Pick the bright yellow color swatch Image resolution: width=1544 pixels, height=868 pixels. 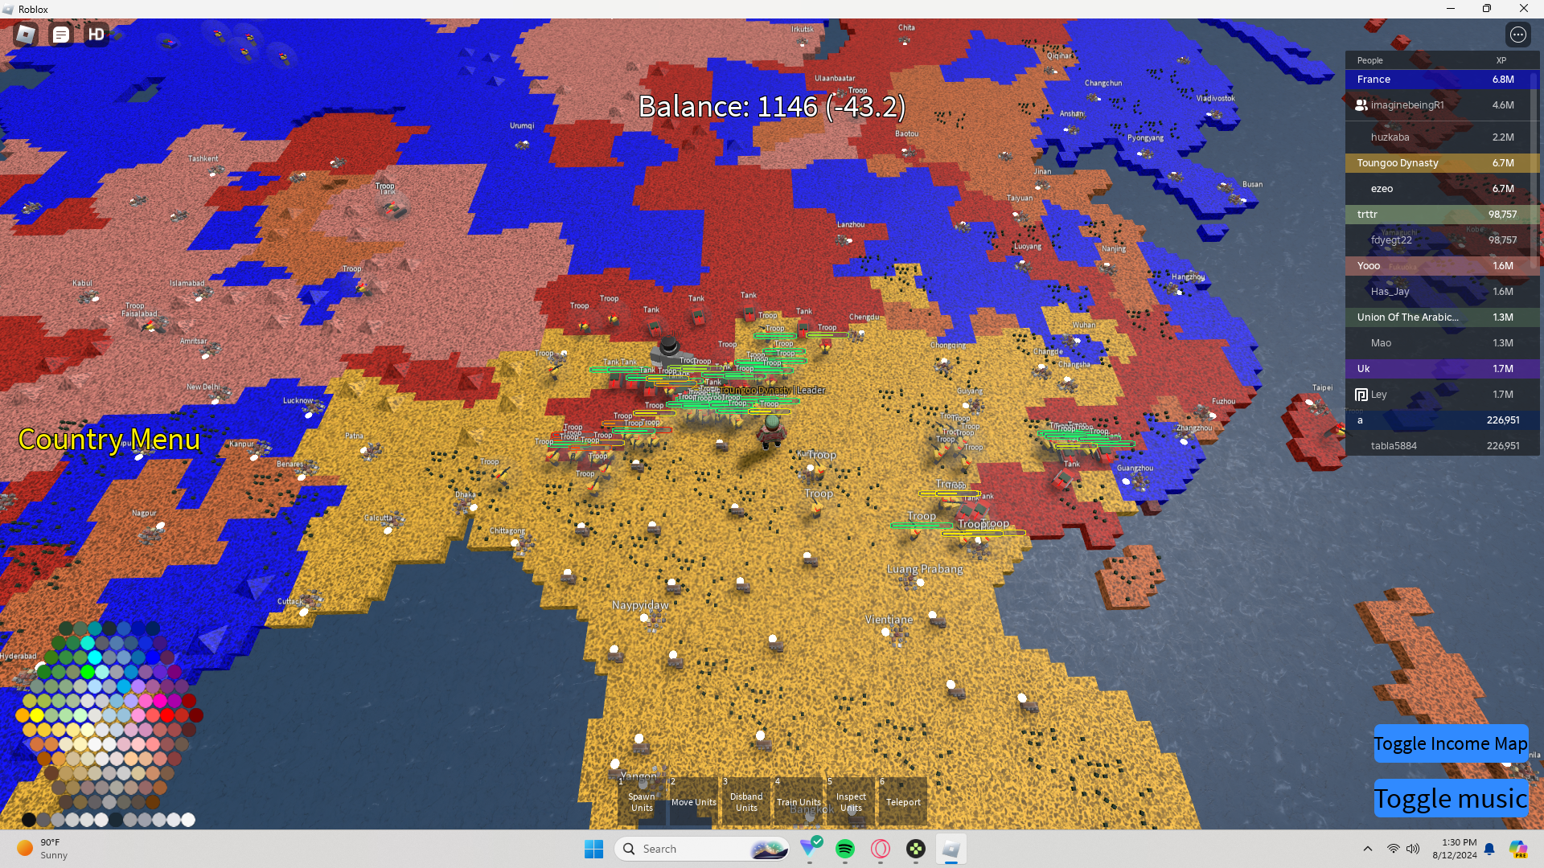point(37,715)
